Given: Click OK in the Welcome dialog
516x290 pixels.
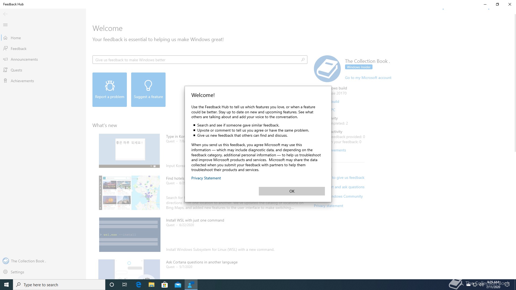Looking at the screenshot, I should click(292, 191).
